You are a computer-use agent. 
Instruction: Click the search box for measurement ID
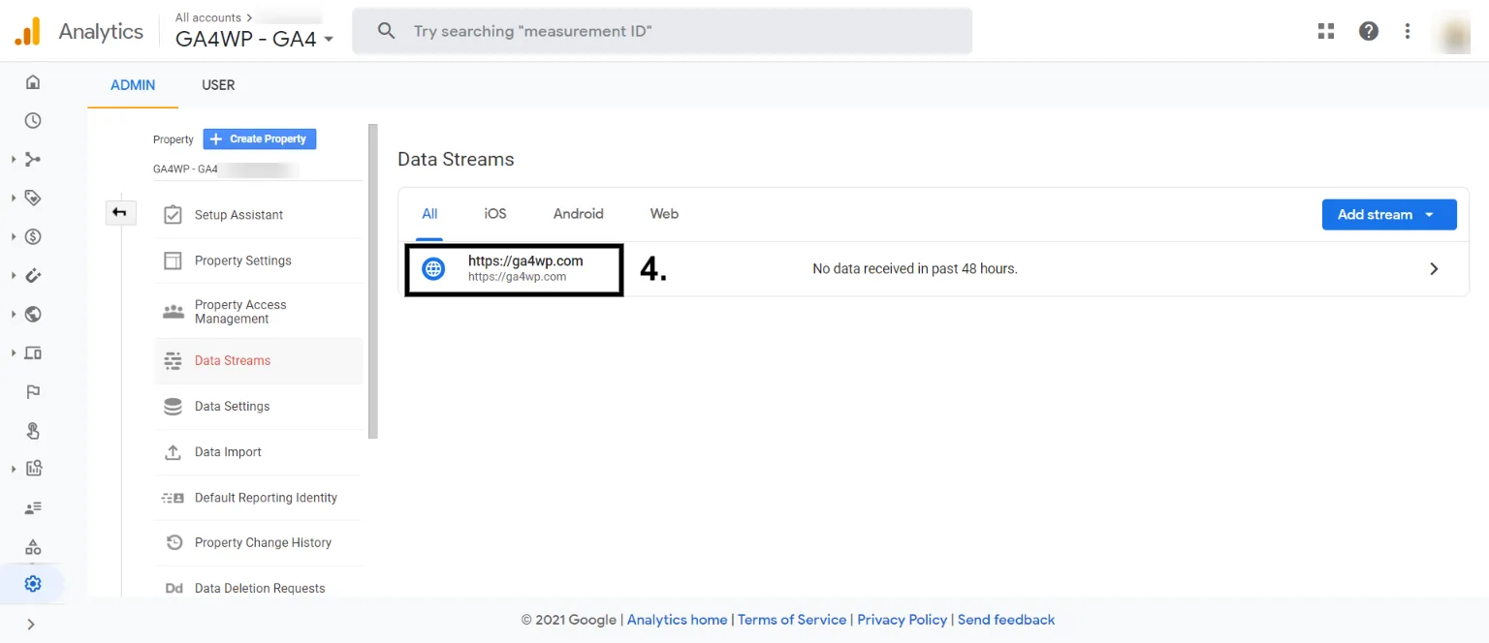[679, 31]
